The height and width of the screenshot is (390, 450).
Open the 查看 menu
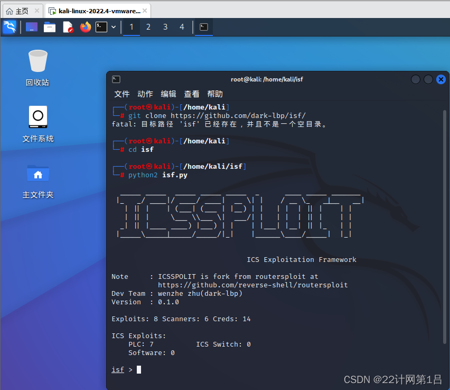[191, 94]
